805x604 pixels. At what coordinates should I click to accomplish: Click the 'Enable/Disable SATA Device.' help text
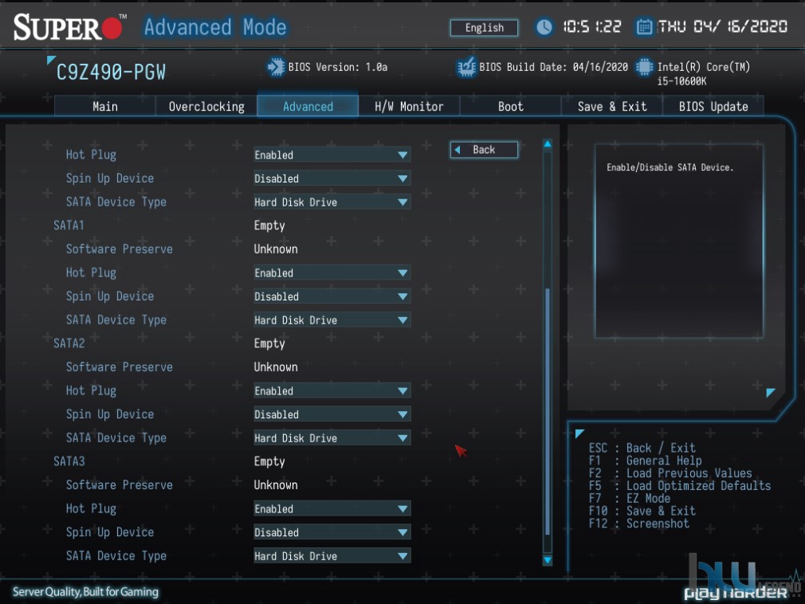[670, 167]
